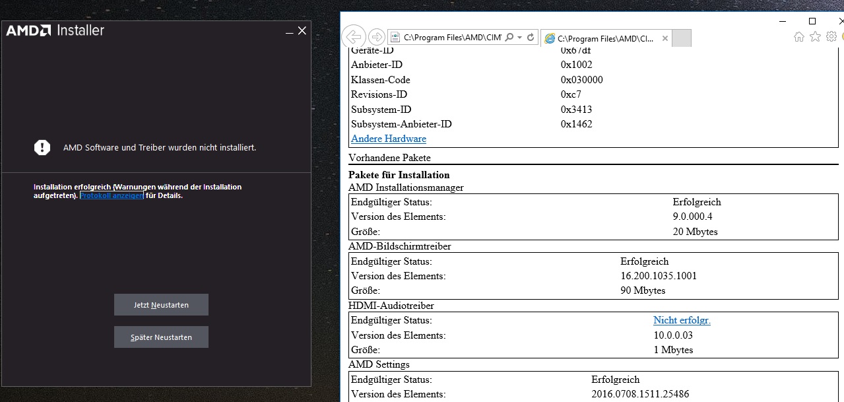The width and height of the screenshot is (844, 402).
Task: Select the Vorhandene Pakete heading
Action: (389, 158)
